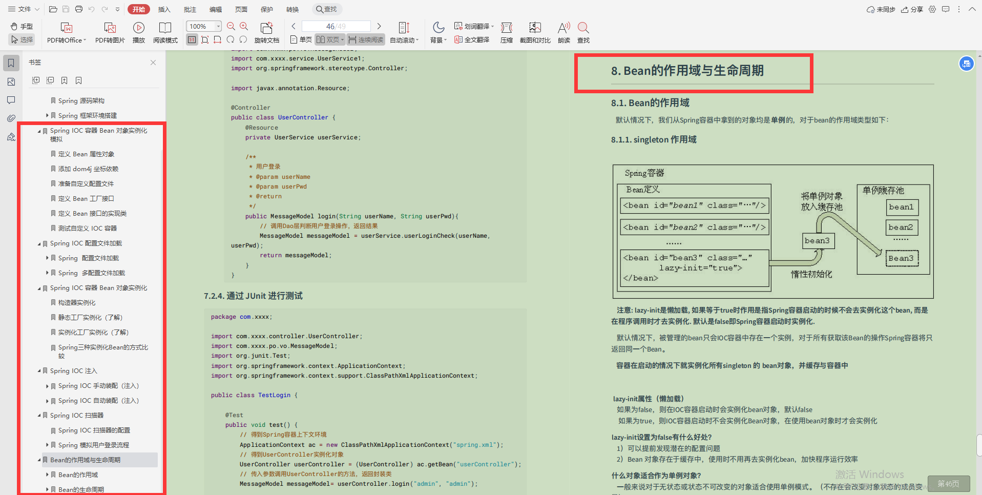Enter 阅读模式 reading mode

(x=165, y=33)
